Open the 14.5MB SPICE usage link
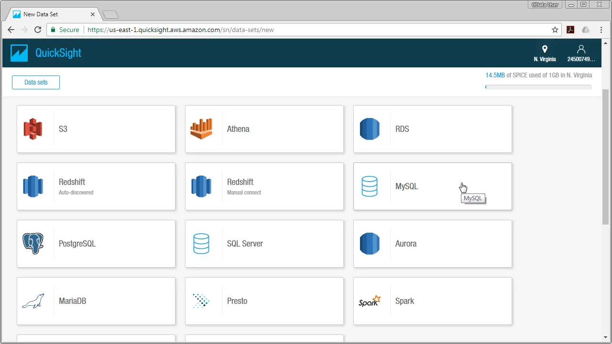 [495, 75]
